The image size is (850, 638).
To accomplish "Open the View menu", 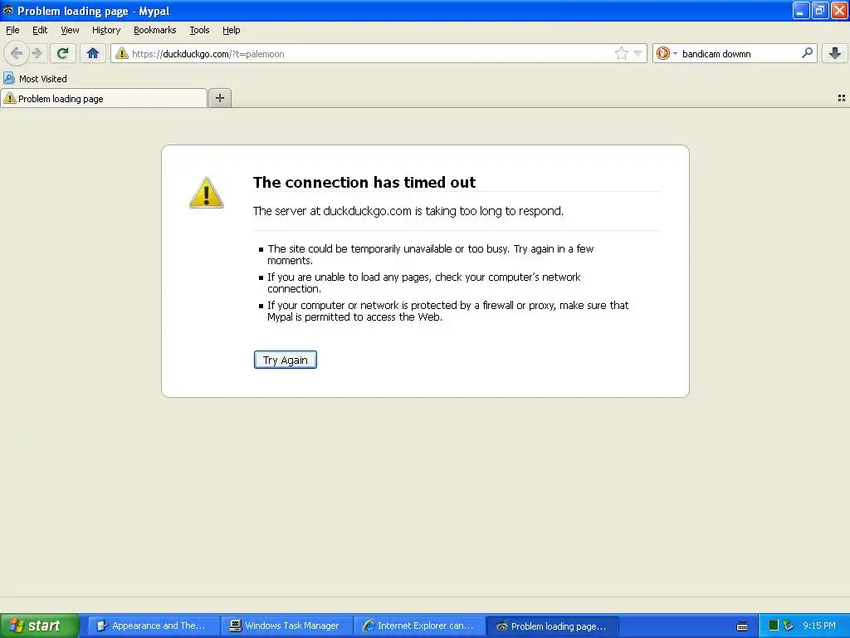I will [x=70, y=30].
